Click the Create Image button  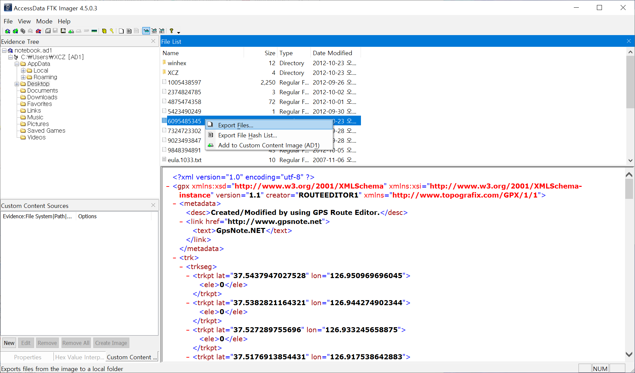click(111, 343)
